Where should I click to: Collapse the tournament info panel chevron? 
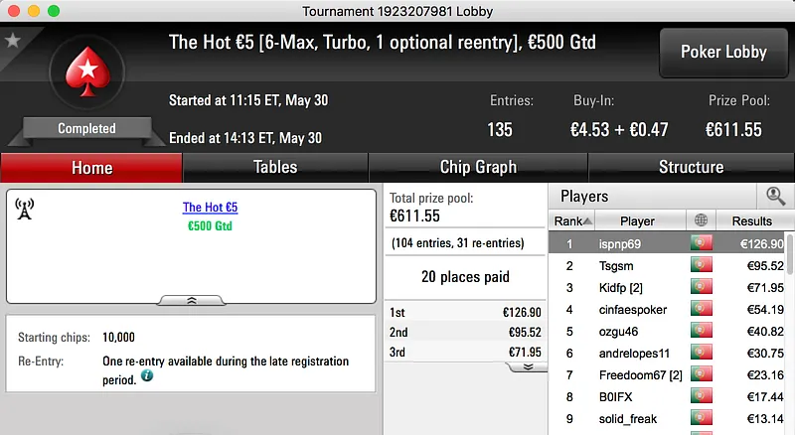tap(191, 299)
